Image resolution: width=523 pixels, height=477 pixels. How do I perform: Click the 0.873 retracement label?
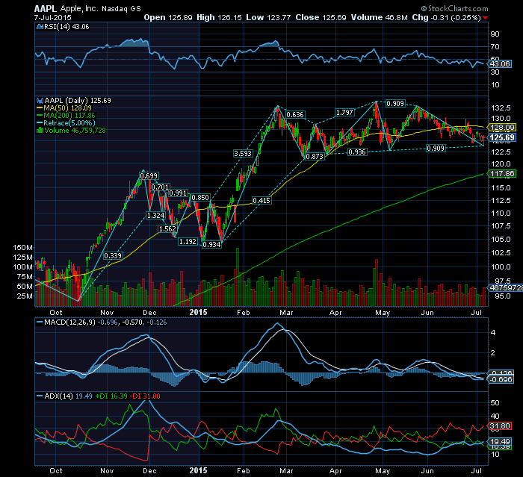[x=315, y=156]
